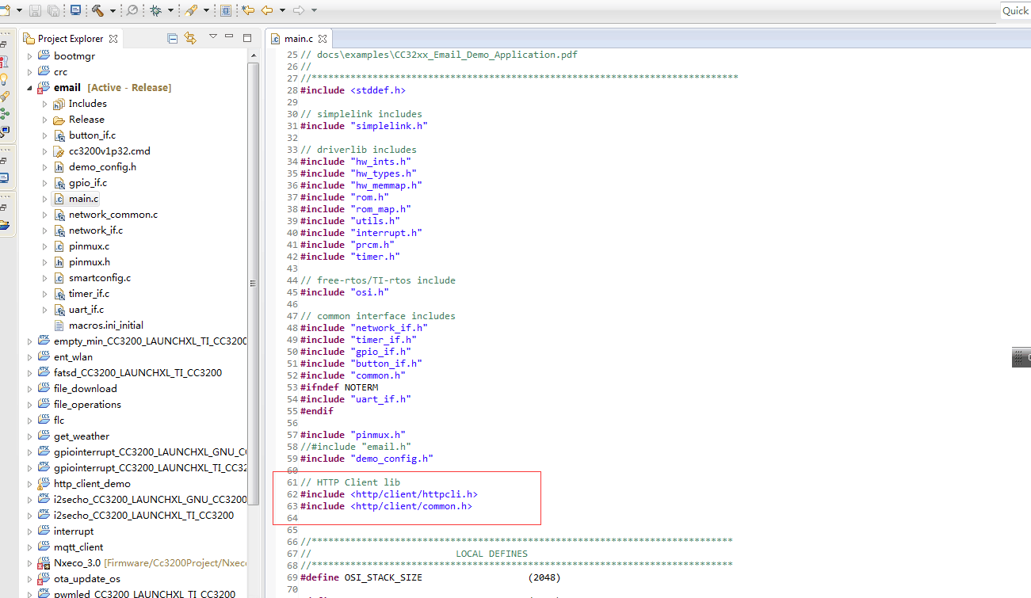
Task: Select network_if.c file
Action: tap(96, 230)
